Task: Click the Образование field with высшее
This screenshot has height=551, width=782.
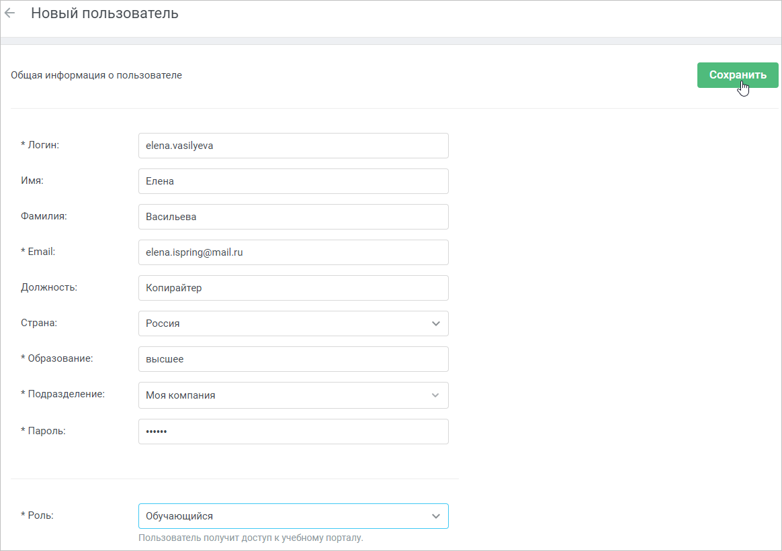Action: pyautogui.click(x=293, y=359)
